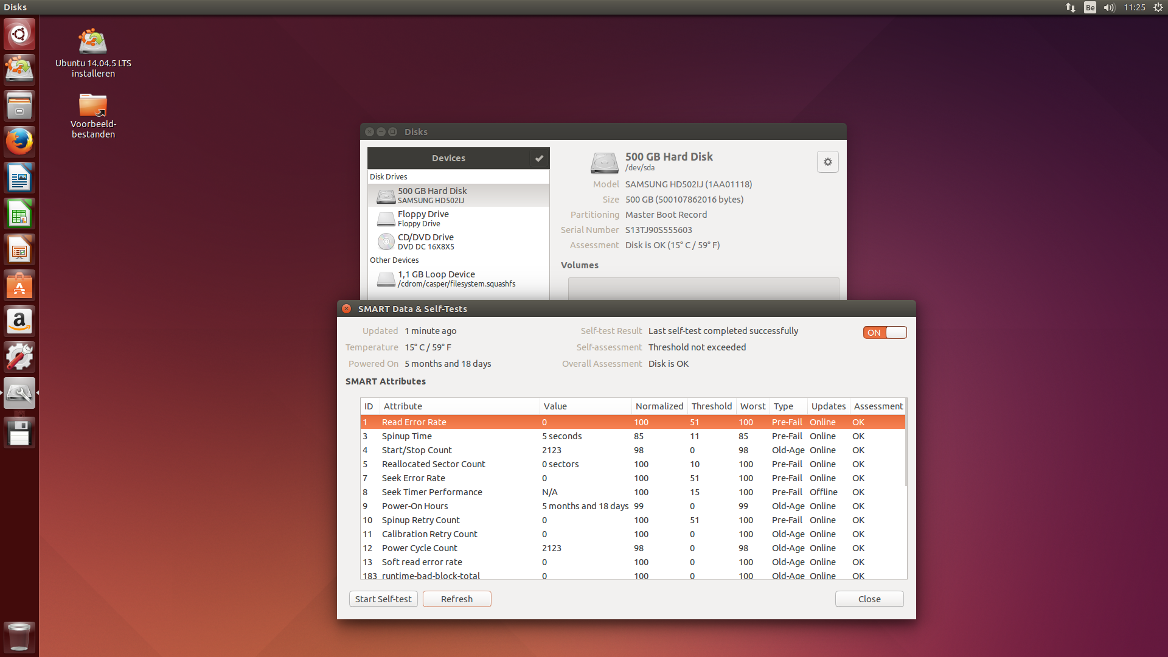Open the Trash in the launcher

pos(19,637)
